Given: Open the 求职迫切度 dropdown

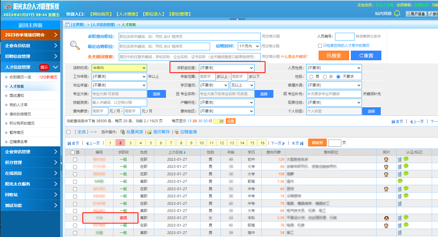Looking at the screenshot, I should click(x=226, y=68).
